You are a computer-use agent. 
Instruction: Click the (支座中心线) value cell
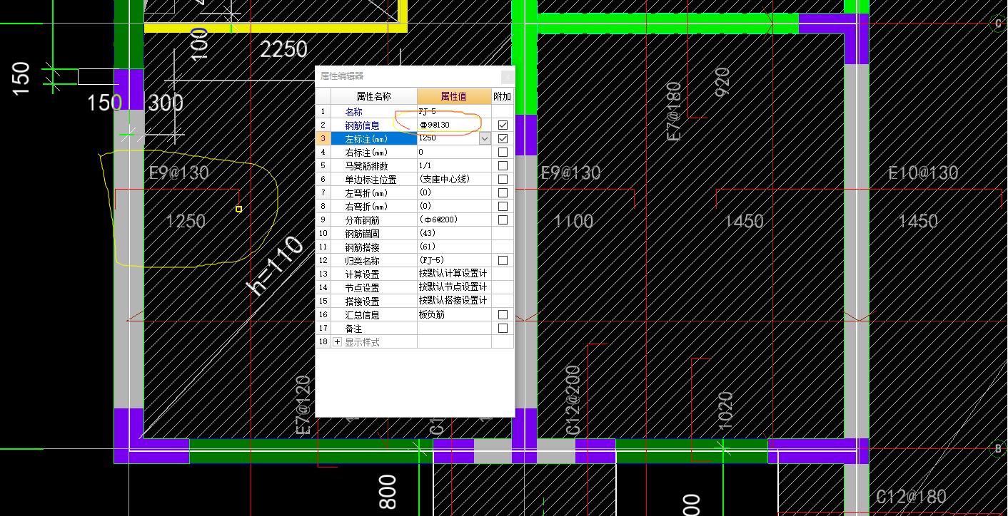(x=454, y=179)
